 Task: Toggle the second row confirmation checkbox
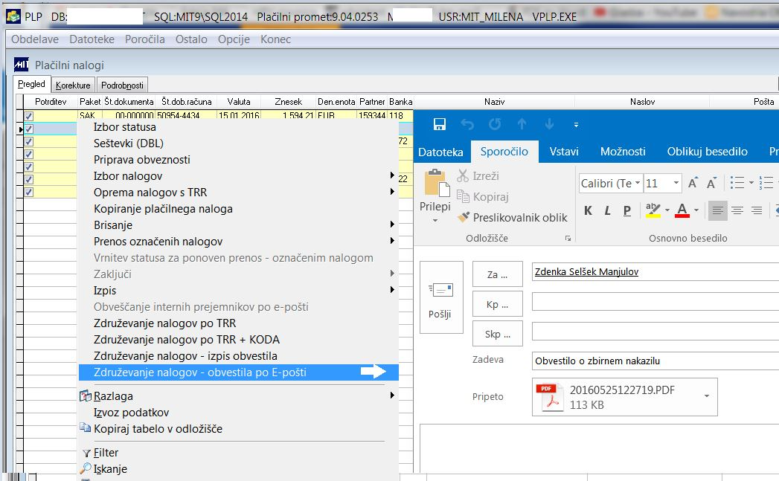click(29, 129)
